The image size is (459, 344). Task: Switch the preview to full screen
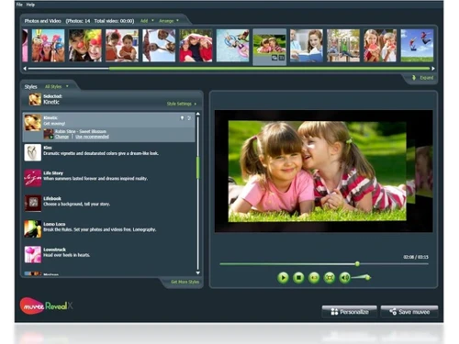(330, 278)
